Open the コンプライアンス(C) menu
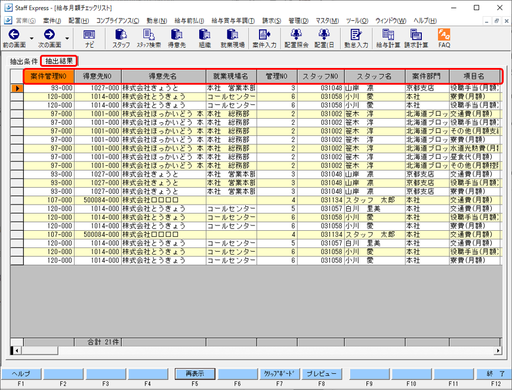512x390 pixels. (118, 20)
